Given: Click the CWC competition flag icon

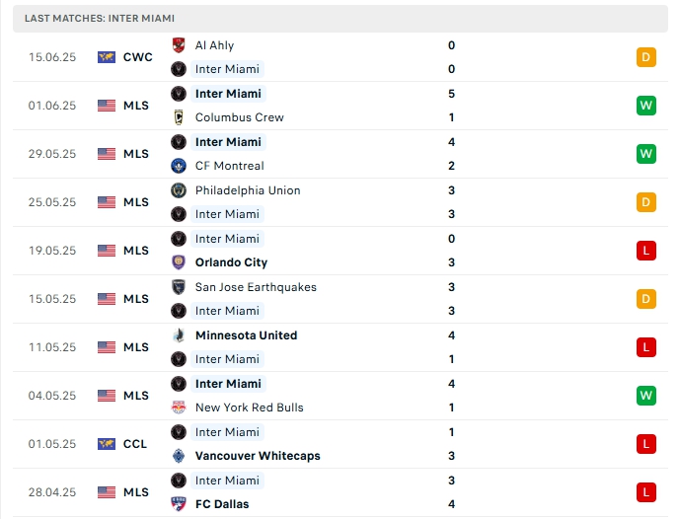Looking at the screenshot, I should pos(107,57).
